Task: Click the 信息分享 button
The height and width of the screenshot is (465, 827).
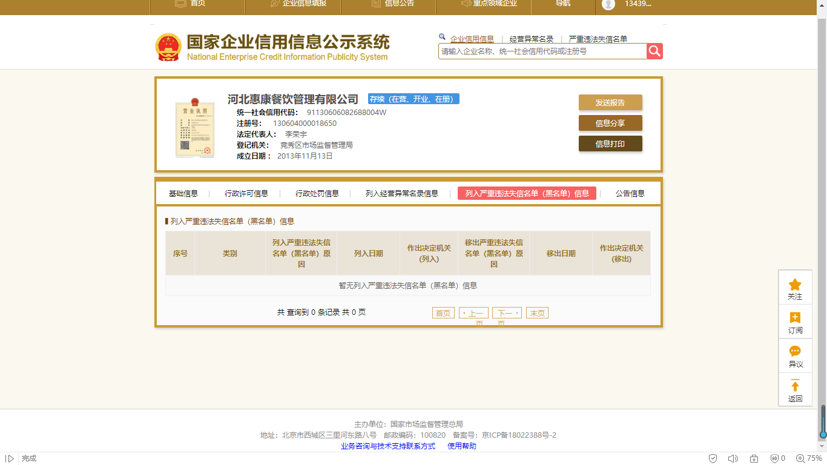Action: (610, 123)
